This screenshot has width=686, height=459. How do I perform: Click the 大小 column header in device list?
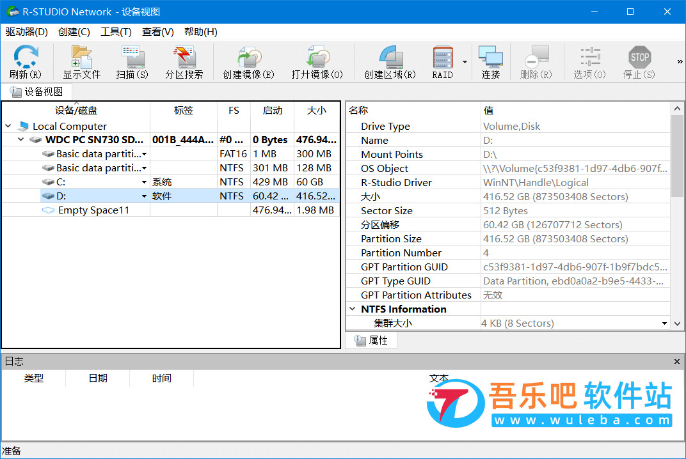(x=317, y=111)
